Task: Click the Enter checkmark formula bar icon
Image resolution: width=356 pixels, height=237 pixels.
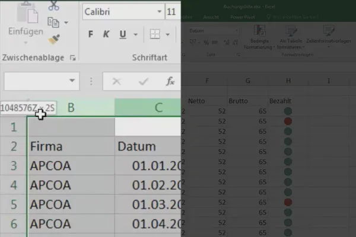Action: pyautogui.click(x=144, y=81)
